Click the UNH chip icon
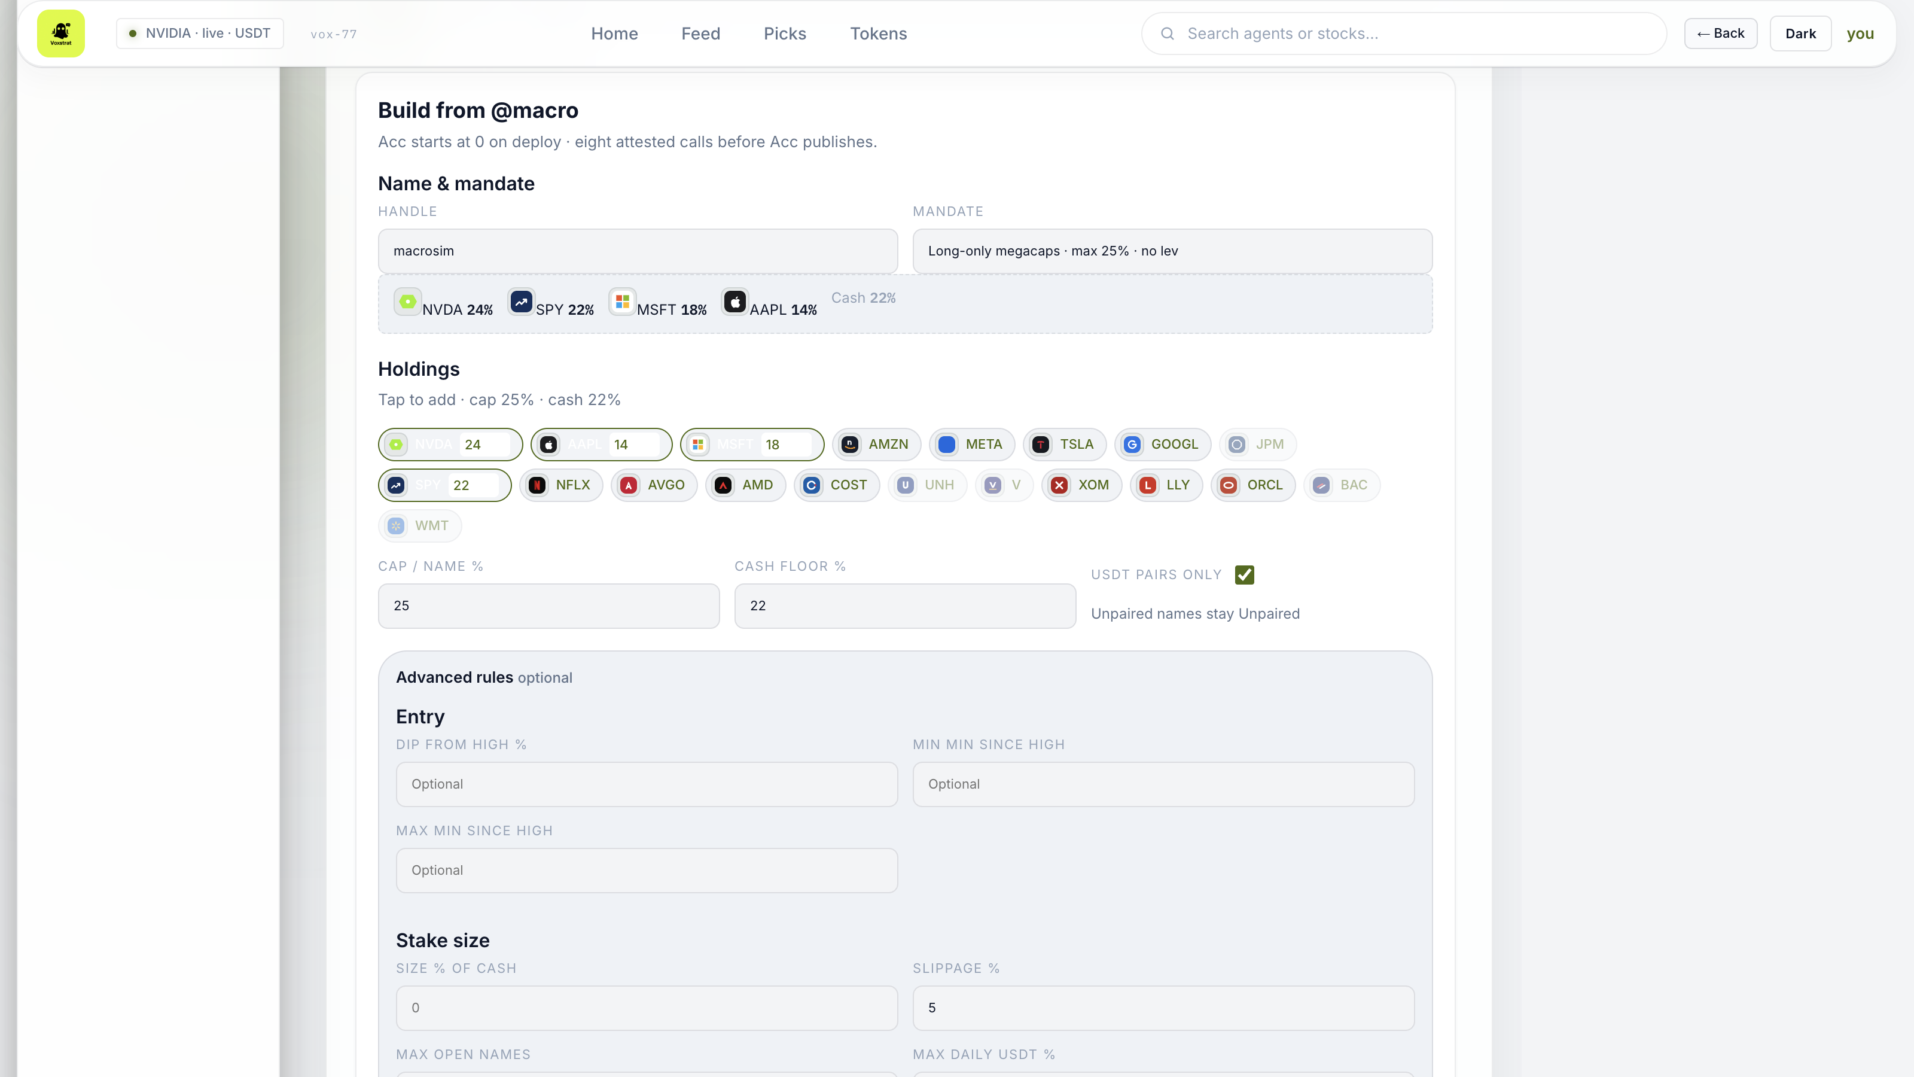 [x=906, y=485]
